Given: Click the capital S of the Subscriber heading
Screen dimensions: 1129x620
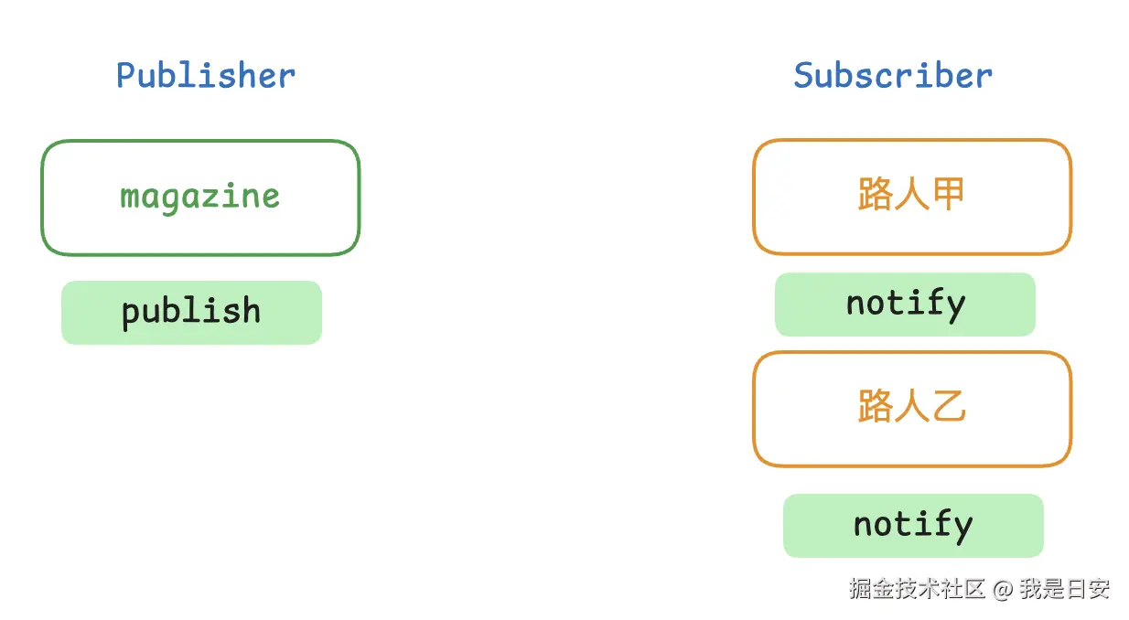Looking at the screenshot, I should click(804, 75).
